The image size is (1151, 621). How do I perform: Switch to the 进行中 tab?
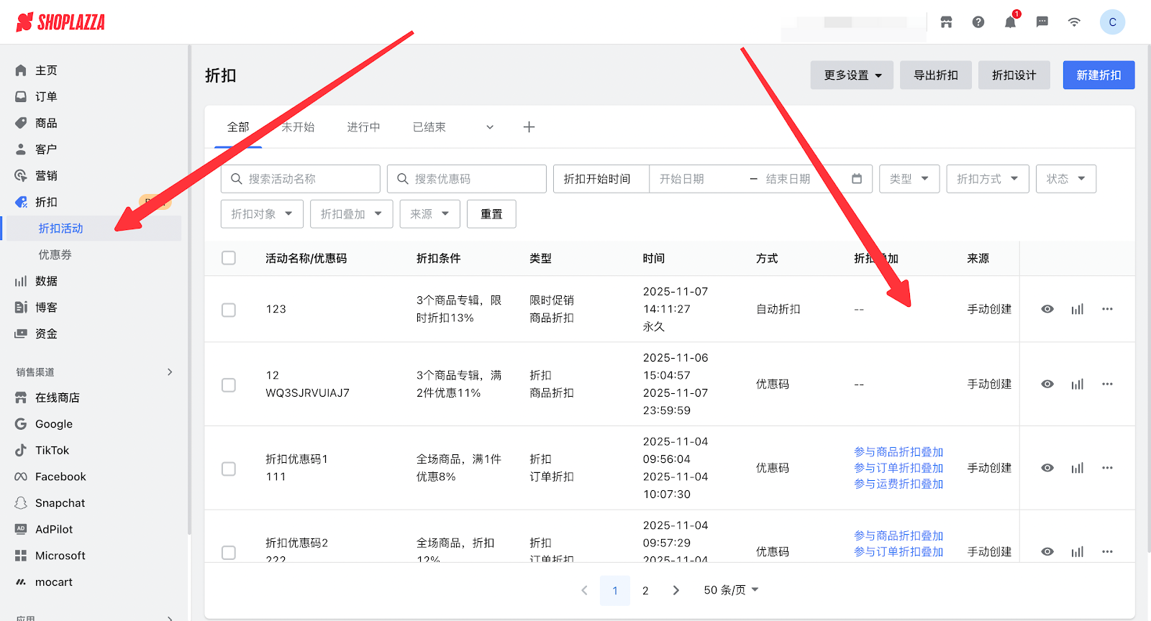363,127
